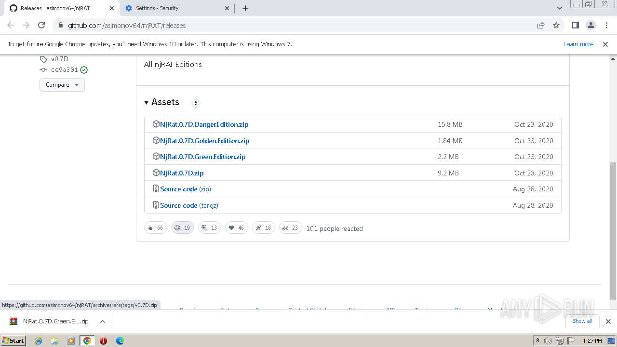This screenshot has width=617, height=347.
Task: Click Show all downloads
Action: point(582,321)
